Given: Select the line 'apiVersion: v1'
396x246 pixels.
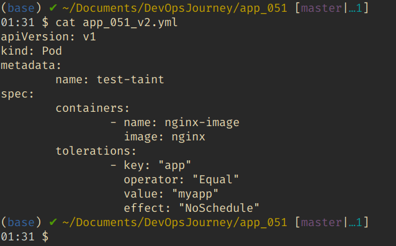Looking at the screenshot, I should (48, 37).
